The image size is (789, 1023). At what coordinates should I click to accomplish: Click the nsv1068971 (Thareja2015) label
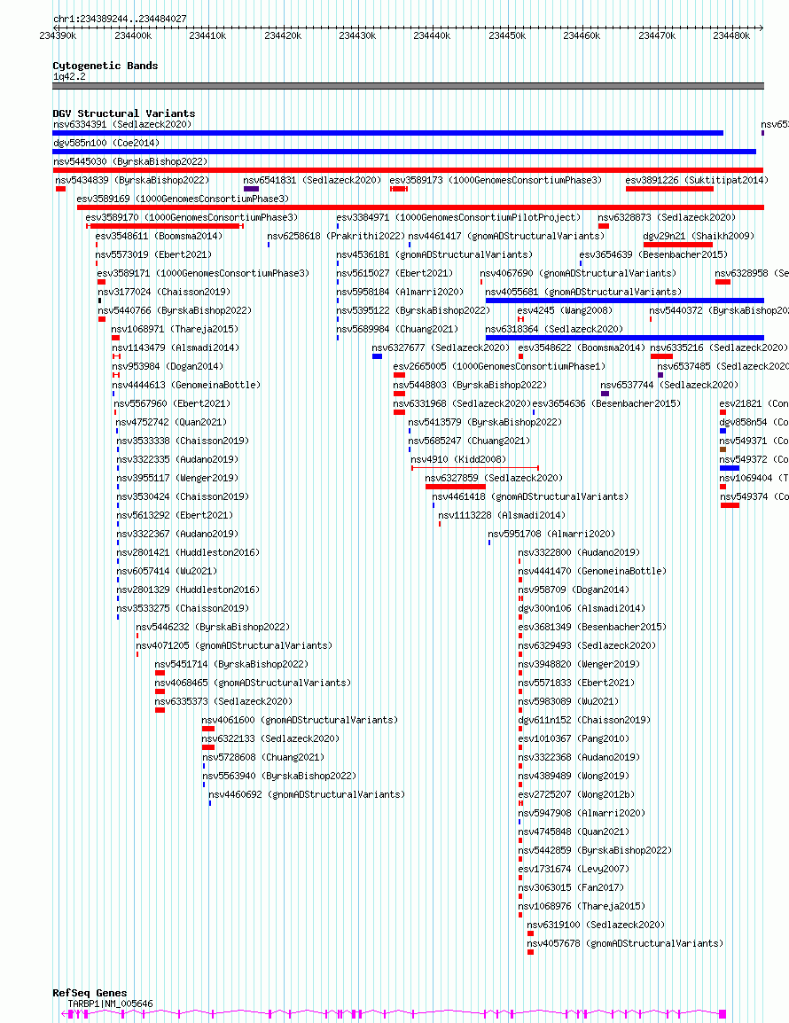[x=175, y=329]
